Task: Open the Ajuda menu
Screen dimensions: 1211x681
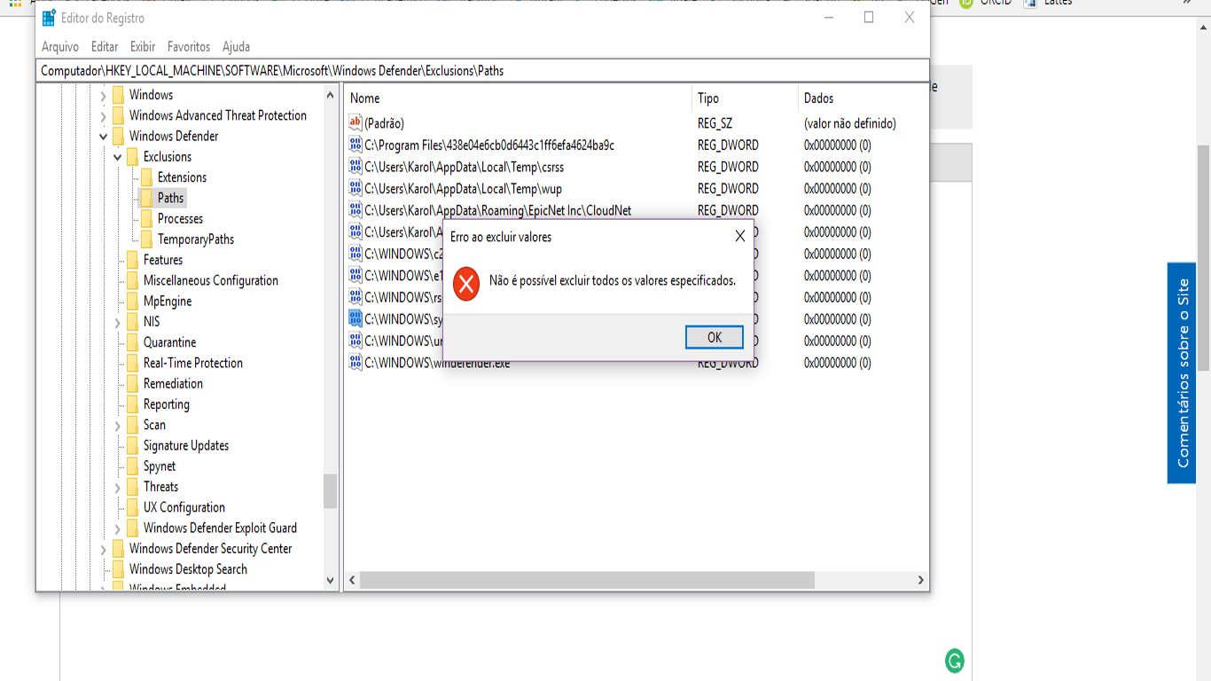Action: [x=236, y=47]
